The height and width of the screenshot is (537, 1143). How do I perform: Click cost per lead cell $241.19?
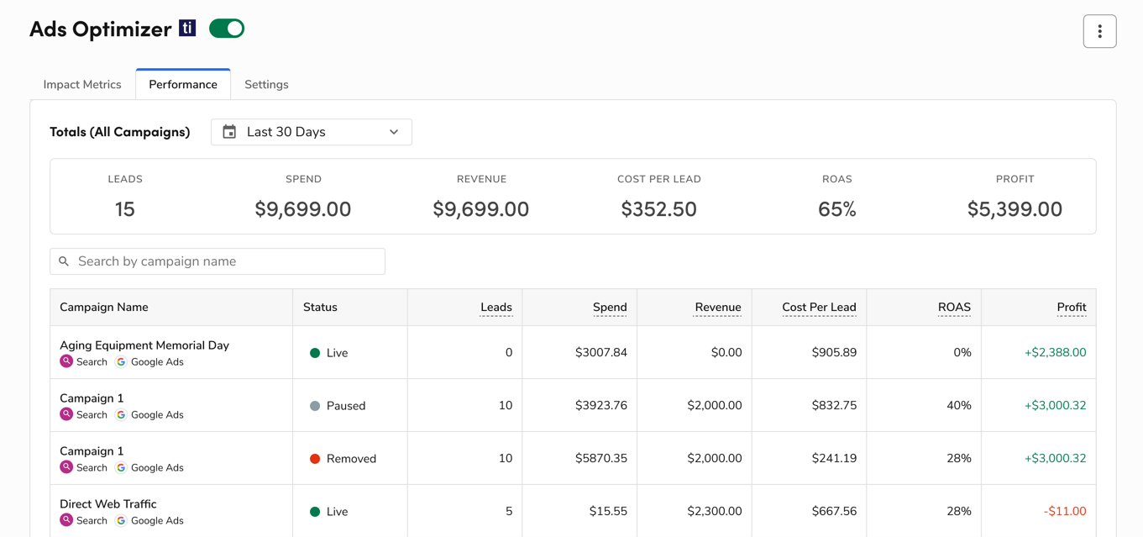[x=835, y=459]
